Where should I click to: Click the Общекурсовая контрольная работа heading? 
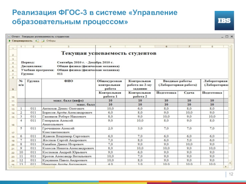point(110,85)
